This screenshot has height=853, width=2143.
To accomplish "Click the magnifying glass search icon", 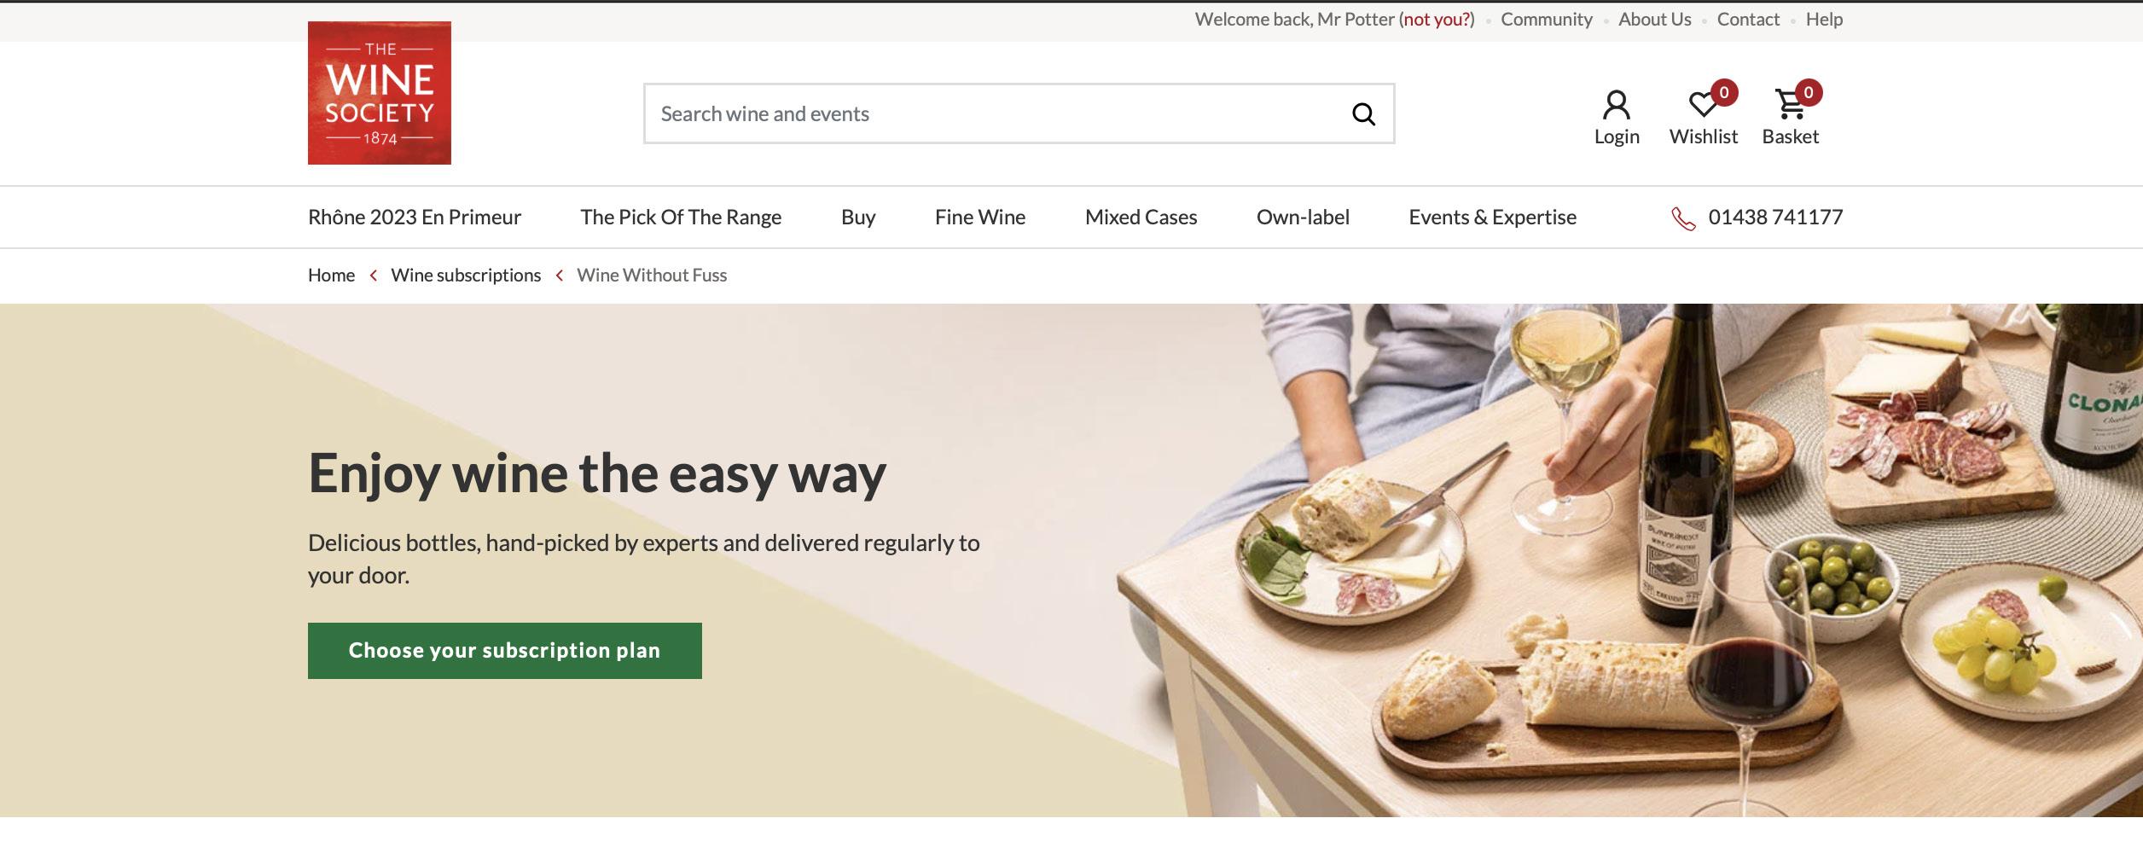I will coord(1363,113).
